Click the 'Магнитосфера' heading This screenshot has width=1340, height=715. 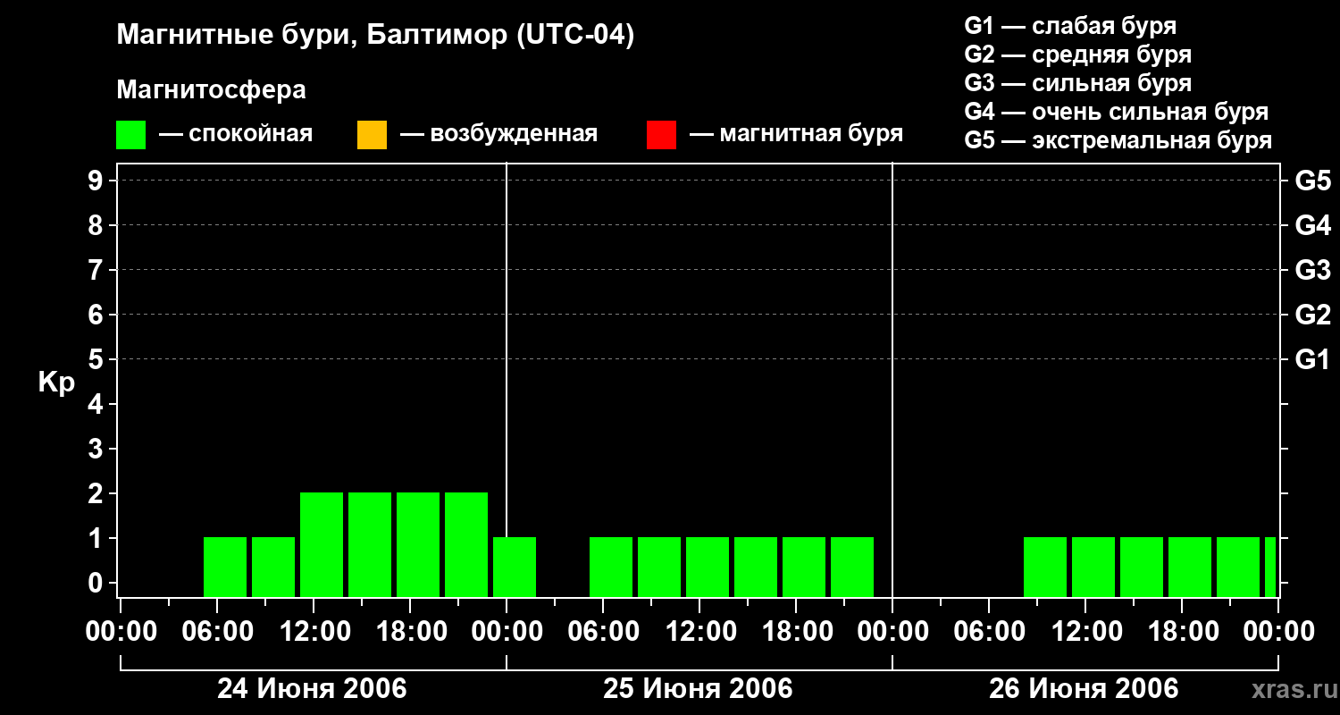[211, 90]
